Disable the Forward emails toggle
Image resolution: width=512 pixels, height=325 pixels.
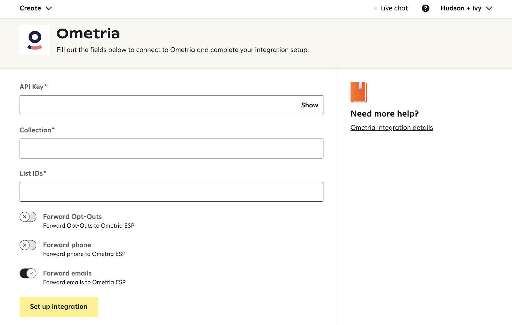[x=28, y=273]
